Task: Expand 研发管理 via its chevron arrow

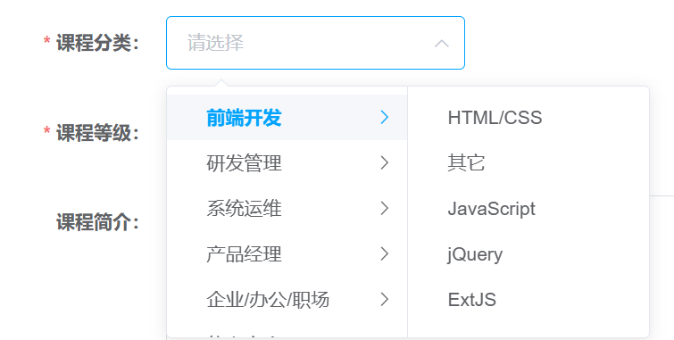Action: click(385, 163)
